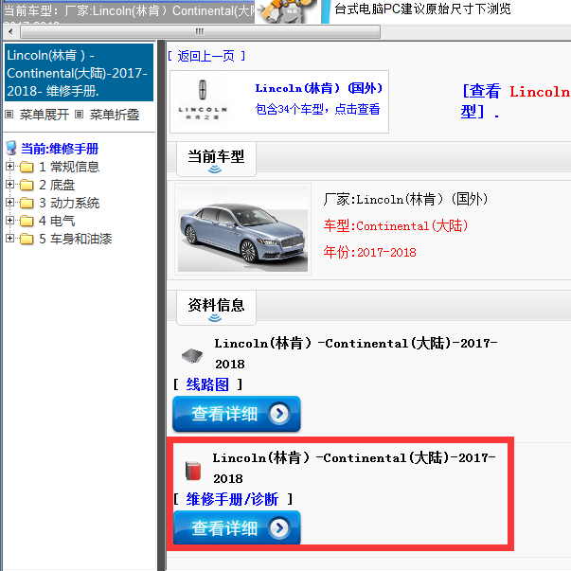Expand the 4 电气 tree node
Viewport: 571px width, 571px height.
(9, 221)
